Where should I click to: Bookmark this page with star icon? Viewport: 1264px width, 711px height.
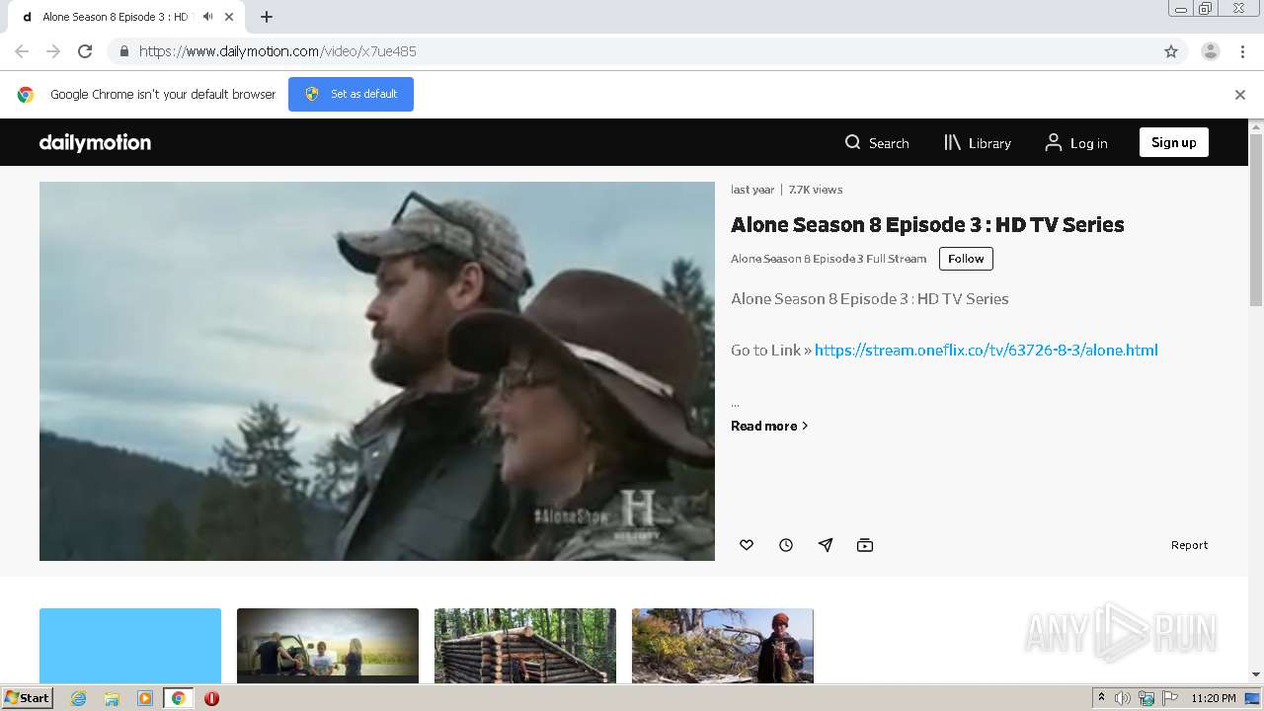(1171, 51)
